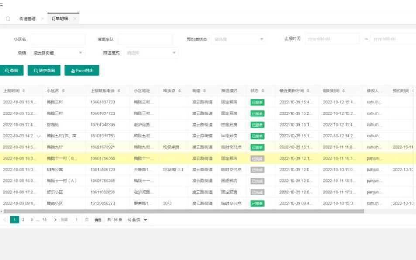Focus the 小区名 input field

(58, 39)
